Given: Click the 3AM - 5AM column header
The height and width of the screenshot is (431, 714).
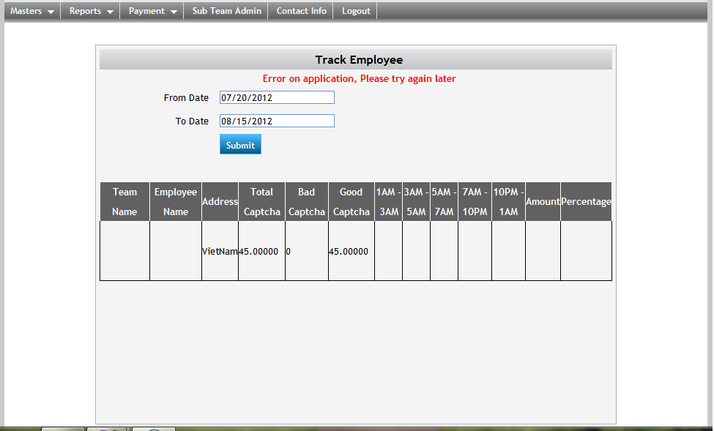Looking at the screenshot, I should [416, 202].
